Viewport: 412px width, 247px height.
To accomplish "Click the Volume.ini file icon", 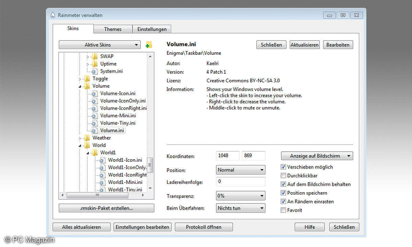I will (x=94, y=130).
